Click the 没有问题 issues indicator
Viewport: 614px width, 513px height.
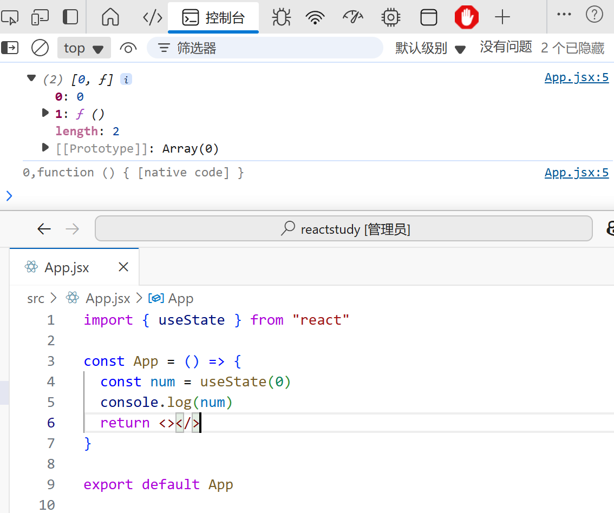(506, 47)
